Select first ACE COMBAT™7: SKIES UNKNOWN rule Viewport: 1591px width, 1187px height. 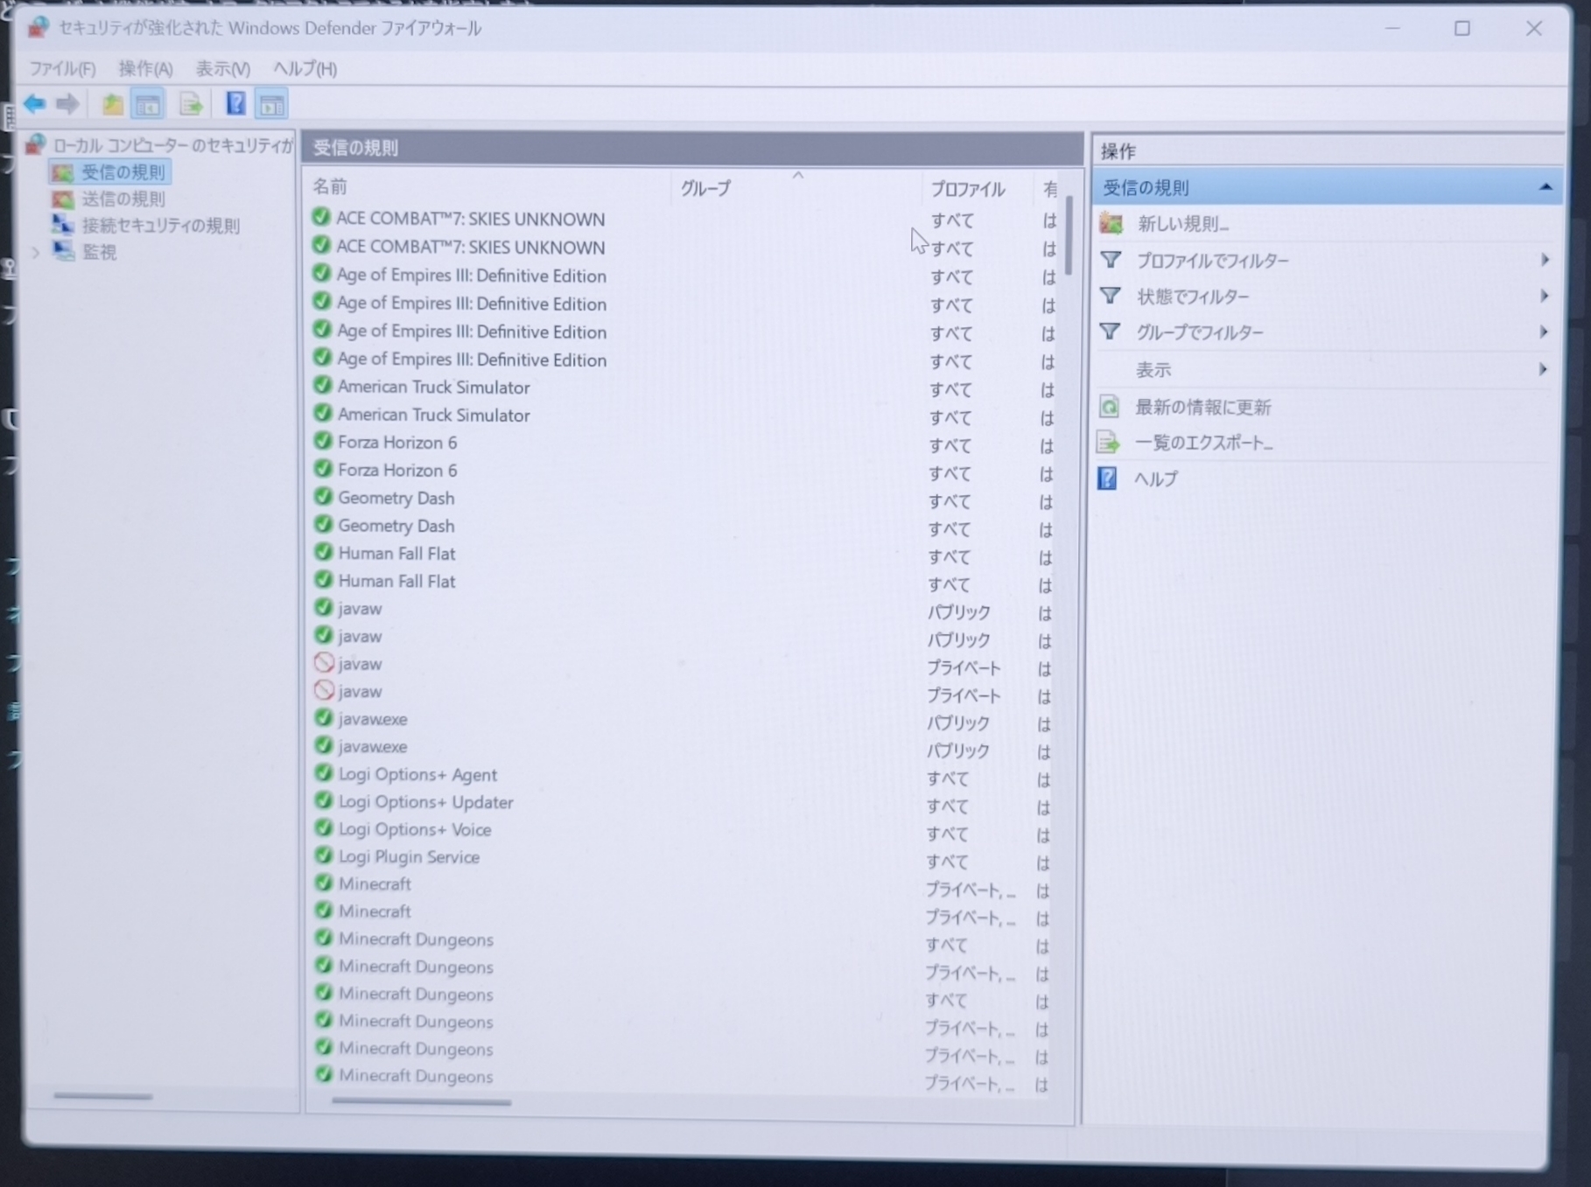tap(471, 219)
